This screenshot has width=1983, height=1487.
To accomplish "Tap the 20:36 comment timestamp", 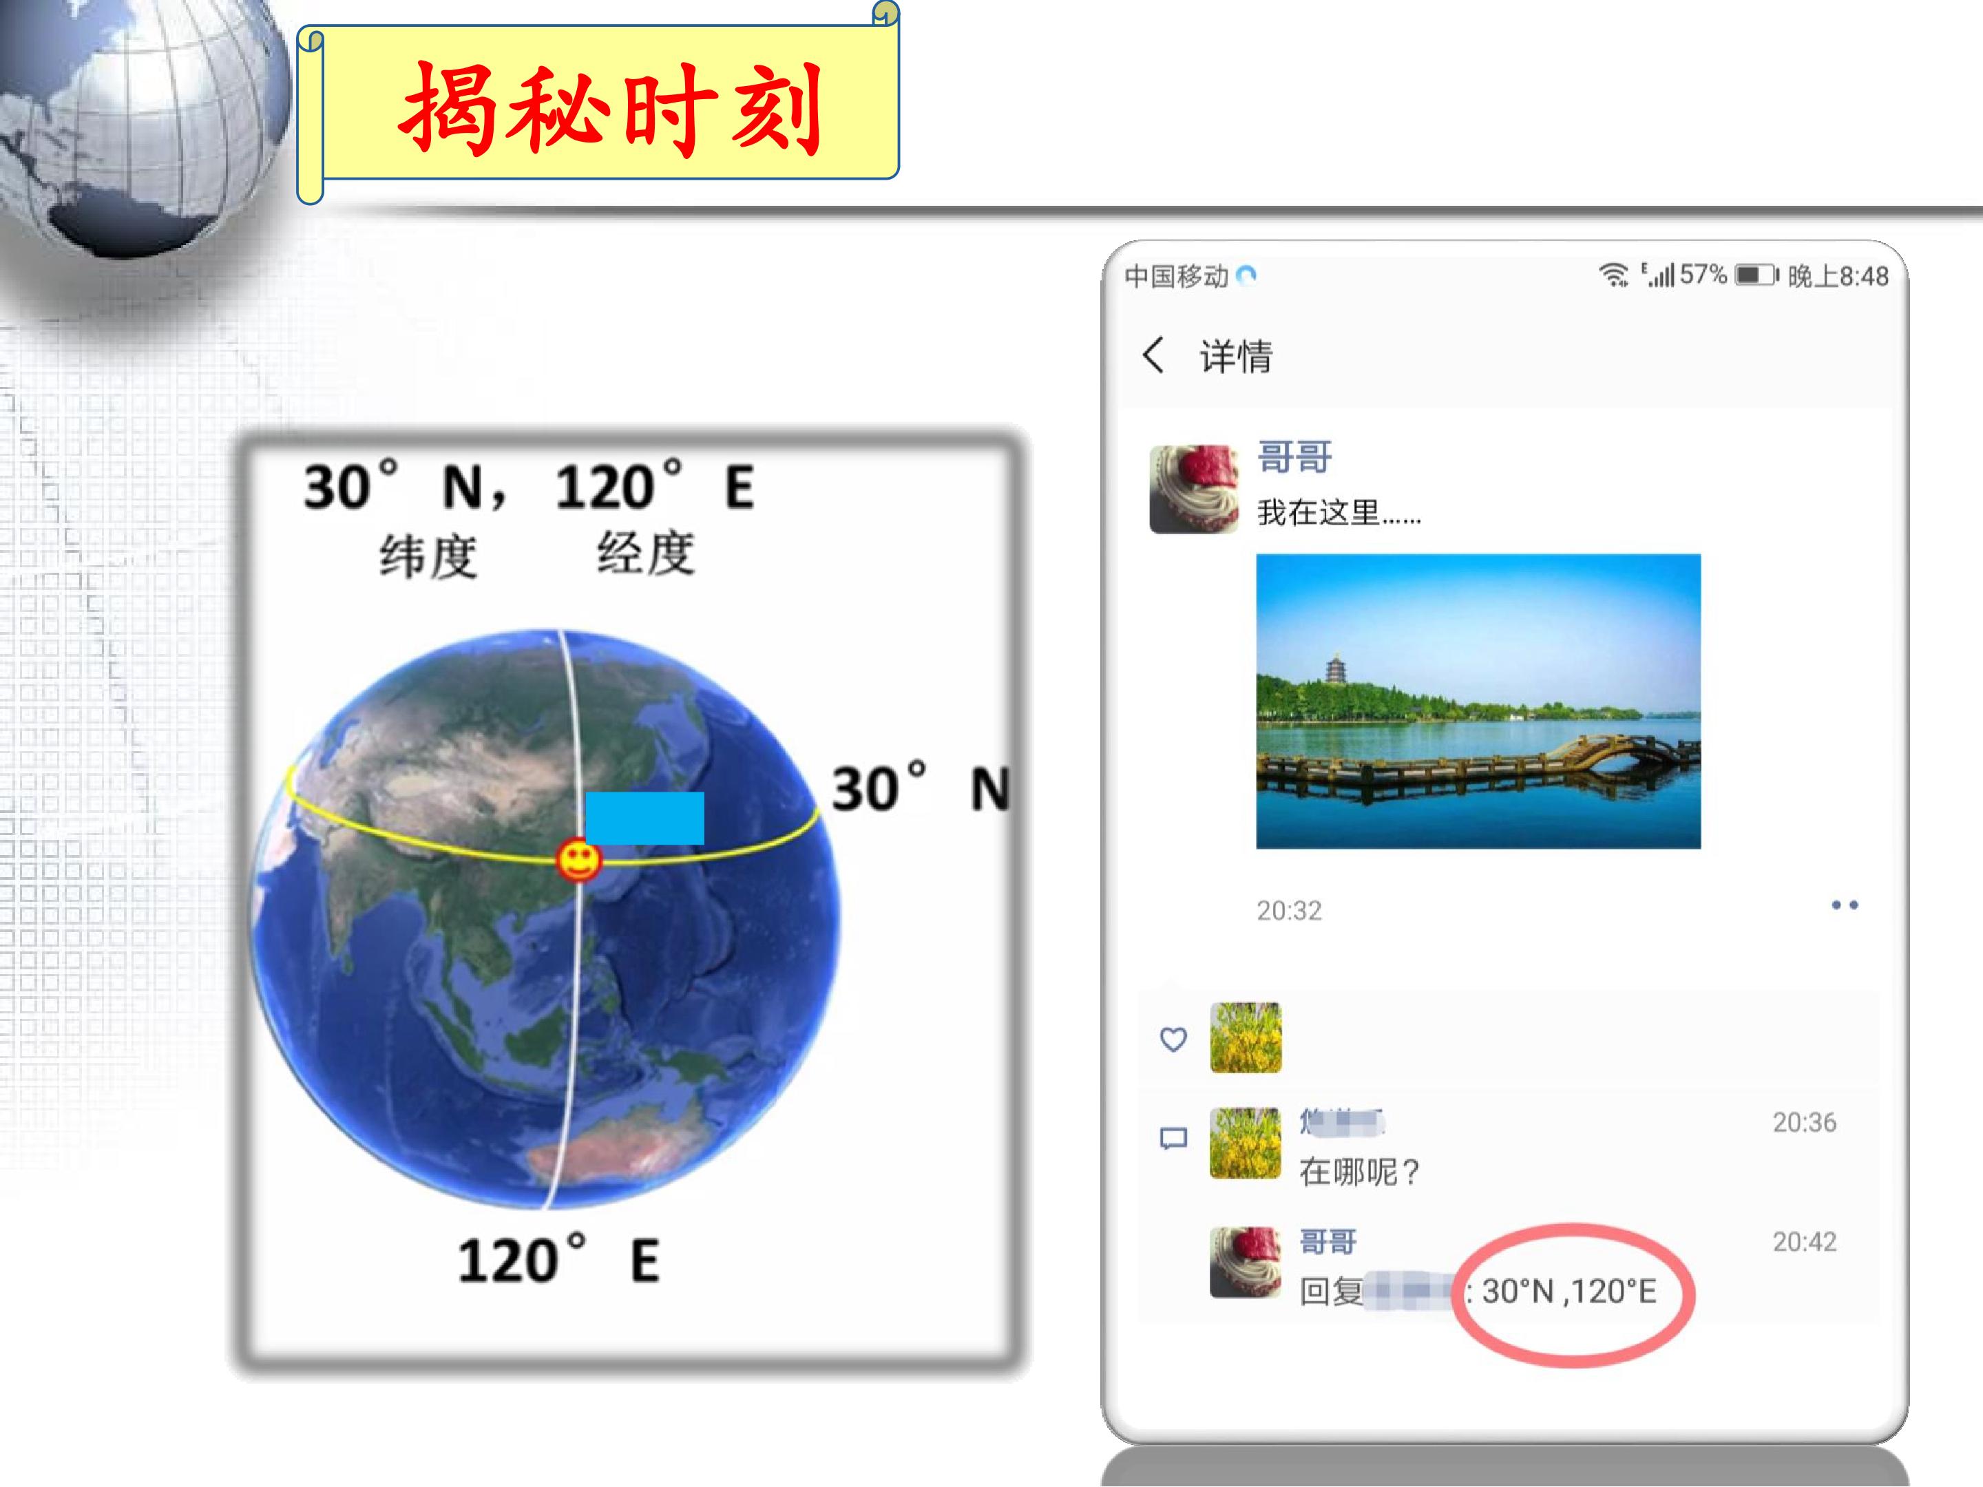I will [1805, 1122].
